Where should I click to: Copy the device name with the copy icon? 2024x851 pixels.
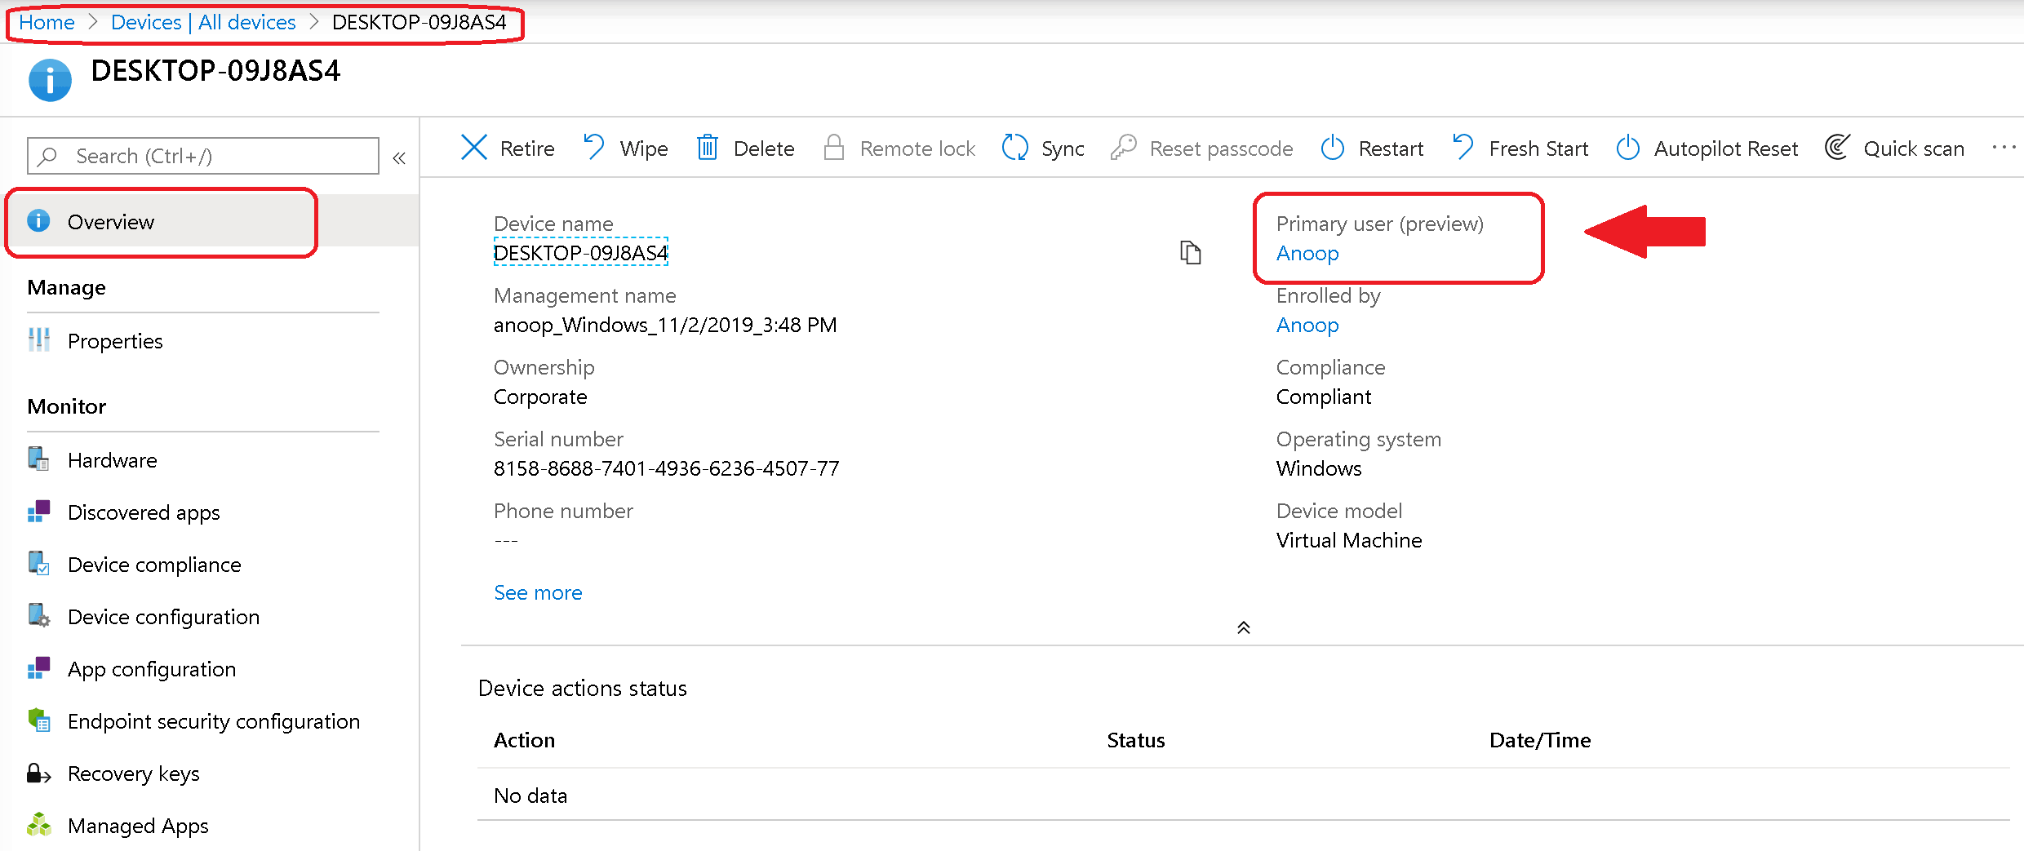pyautogui.click(x=1191, y=253)
